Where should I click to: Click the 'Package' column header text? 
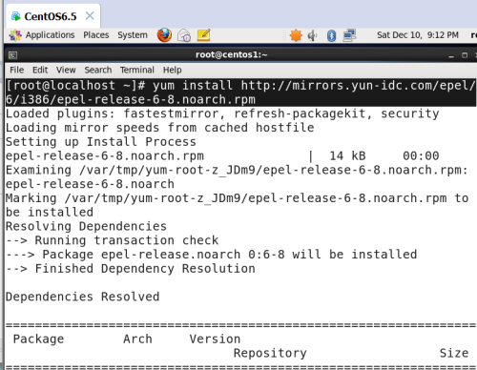point(38,339)
